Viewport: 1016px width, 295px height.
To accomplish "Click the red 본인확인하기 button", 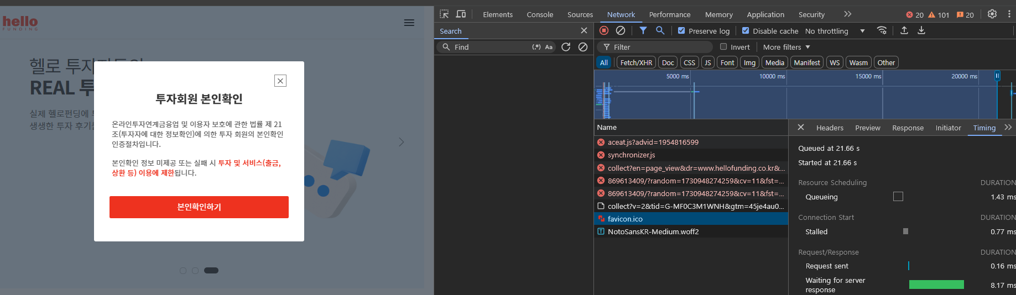I will (199, 207).
